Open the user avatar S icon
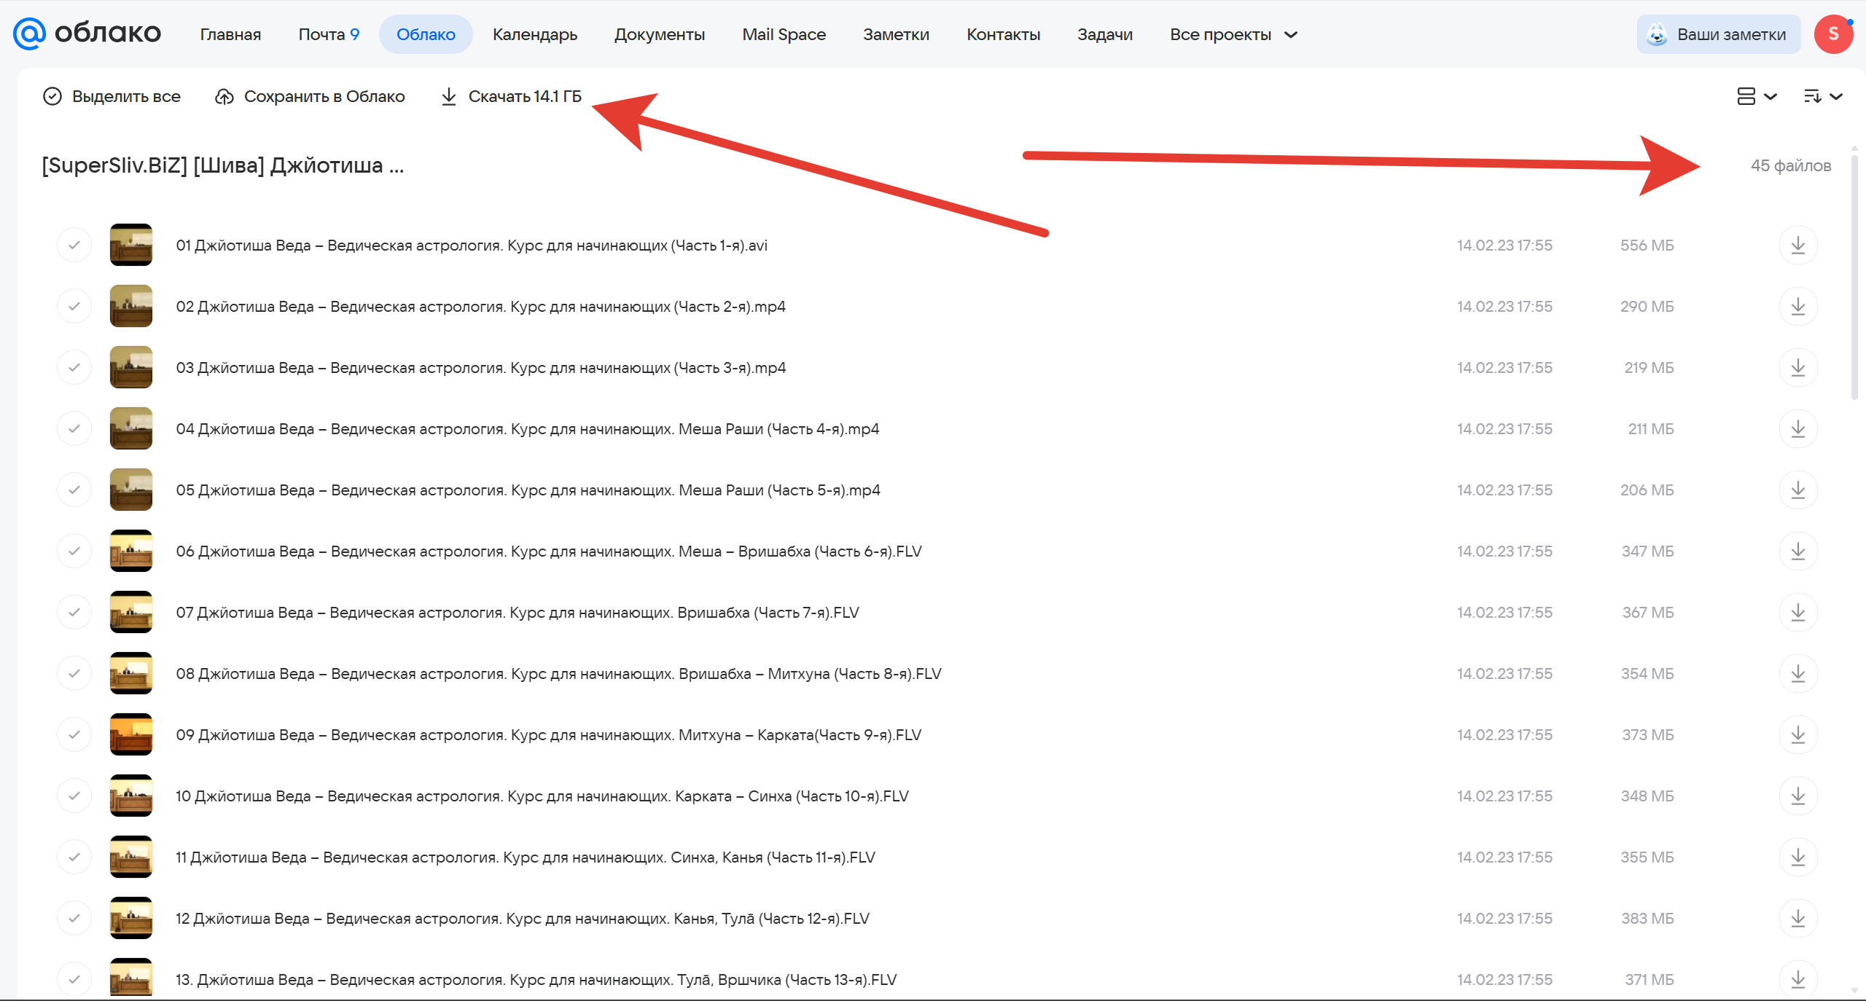This screenshot has height=1001, width=1866. pyautogui.click(x=1833, y=34)
